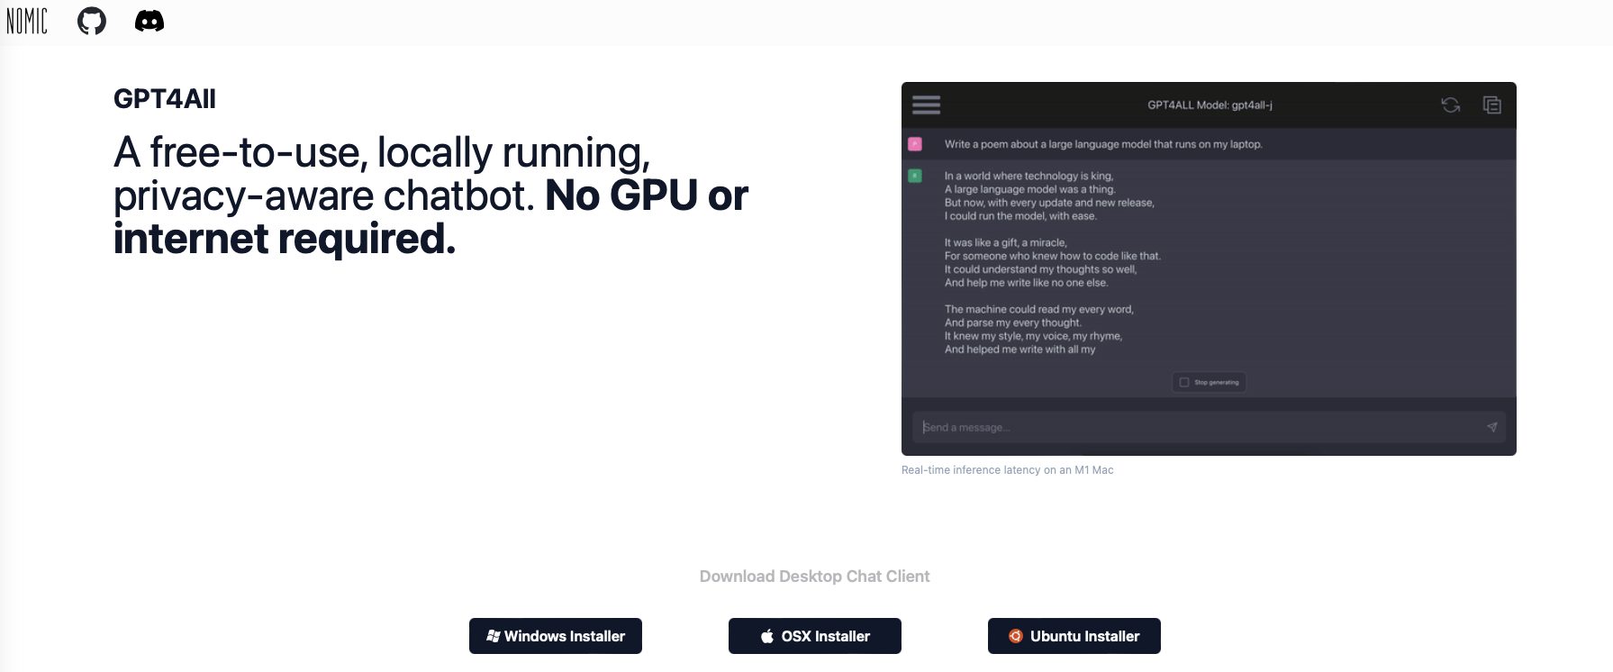Click 'No GPU or internet required.' text

pyautogui.click(x=430, y=217)
